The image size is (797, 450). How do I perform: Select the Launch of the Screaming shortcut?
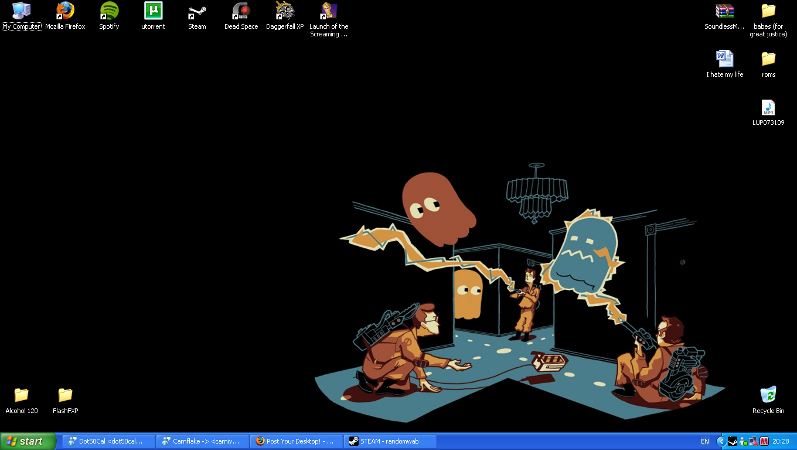[x=329, y=11]
